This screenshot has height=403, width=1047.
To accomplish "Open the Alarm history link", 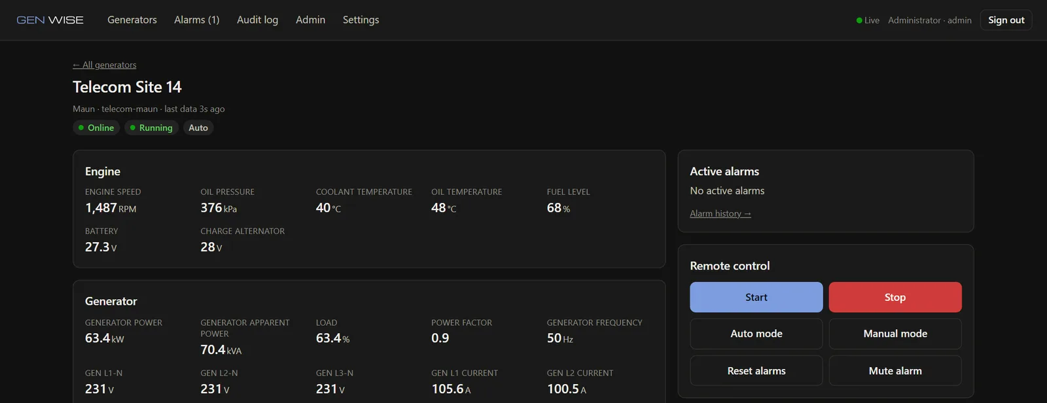I will tap(720, 213).
